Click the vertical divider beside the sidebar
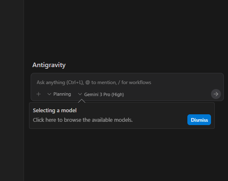The width and height of the screenshot is (228, 181). 24,90
